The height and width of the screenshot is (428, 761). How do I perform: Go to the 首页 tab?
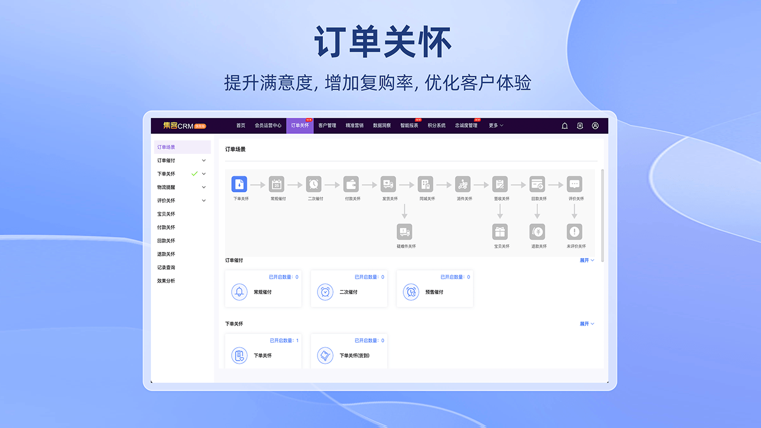coord(241,126)
